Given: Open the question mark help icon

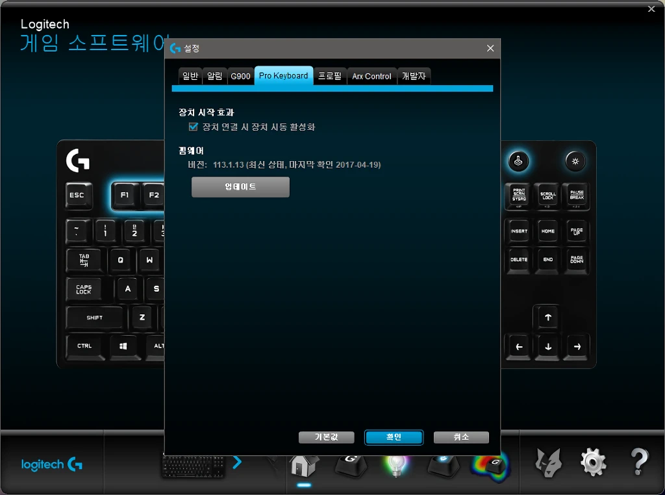Looking at the screenshot, I should [639, 462].
